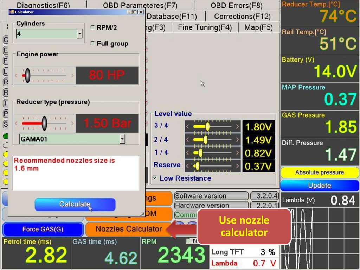This screenshot has width=360, height=270.
Task: Click the Calculate button
Action: point(75,204)
